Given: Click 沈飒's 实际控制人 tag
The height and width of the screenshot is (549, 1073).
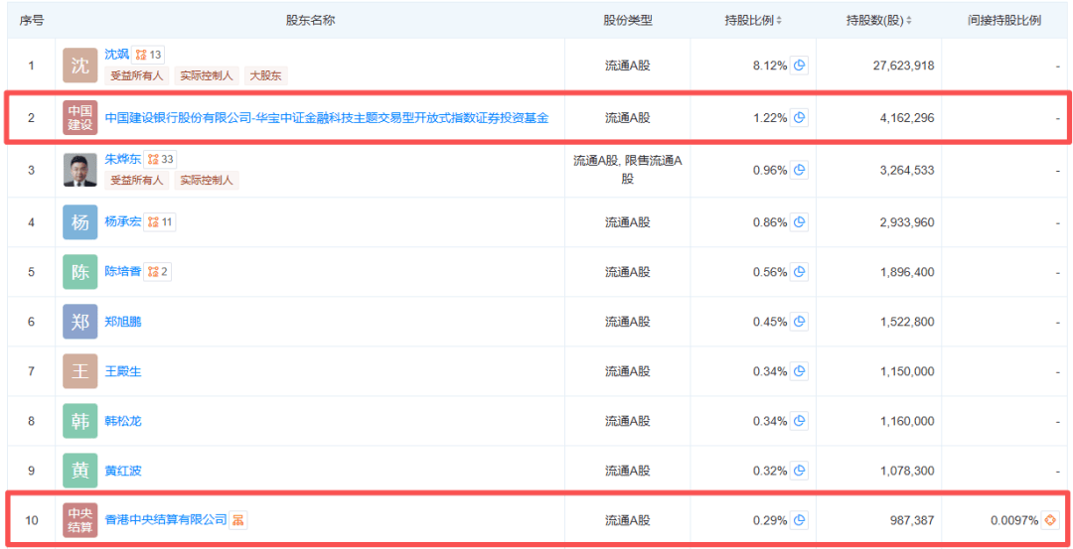Looking at the screenshot, I should [x=207, y=75].
